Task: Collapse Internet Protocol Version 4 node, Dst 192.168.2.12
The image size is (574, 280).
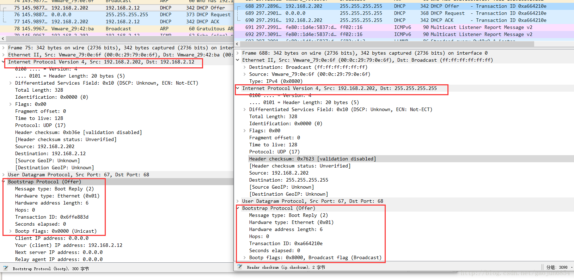Action: (x=4, y=62)
